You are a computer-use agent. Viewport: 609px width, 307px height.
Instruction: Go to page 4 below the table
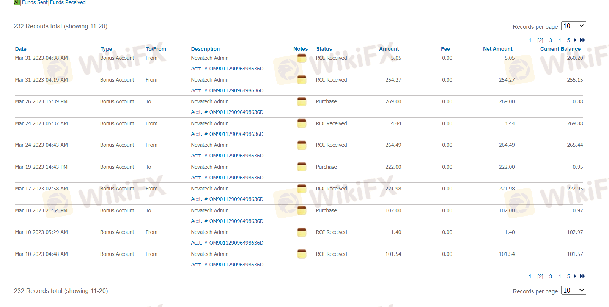point(559,277)
